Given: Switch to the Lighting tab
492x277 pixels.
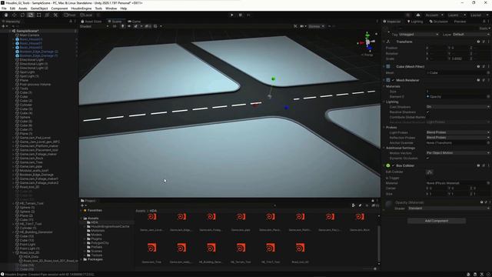Looking at the screenshot, I should click(x=415, y=22).
